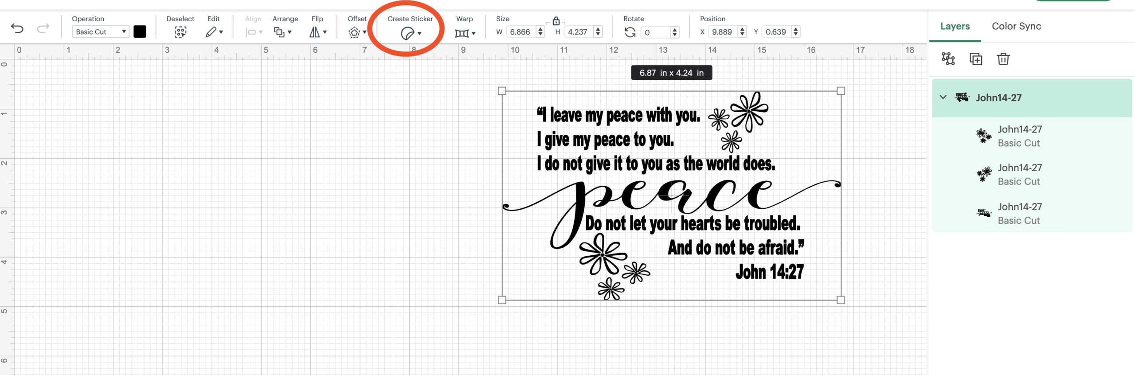
Task: Open the Warp dropdown arrow
Action: click(474, 33)
